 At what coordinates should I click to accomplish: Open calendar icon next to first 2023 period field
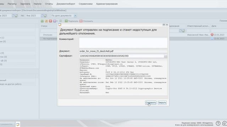(x=13, y=16)
